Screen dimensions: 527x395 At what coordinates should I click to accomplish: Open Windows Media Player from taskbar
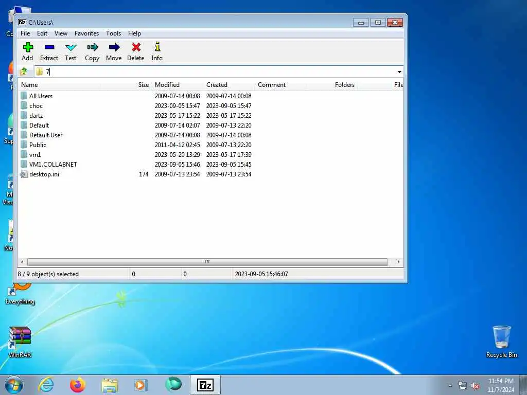coord(140,385)
